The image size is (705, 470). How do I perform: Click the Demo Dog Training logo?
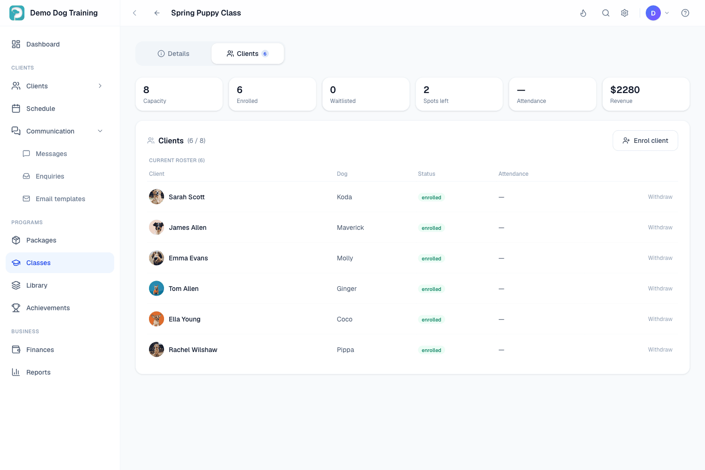pyautogui.click(x=17, y=13)
